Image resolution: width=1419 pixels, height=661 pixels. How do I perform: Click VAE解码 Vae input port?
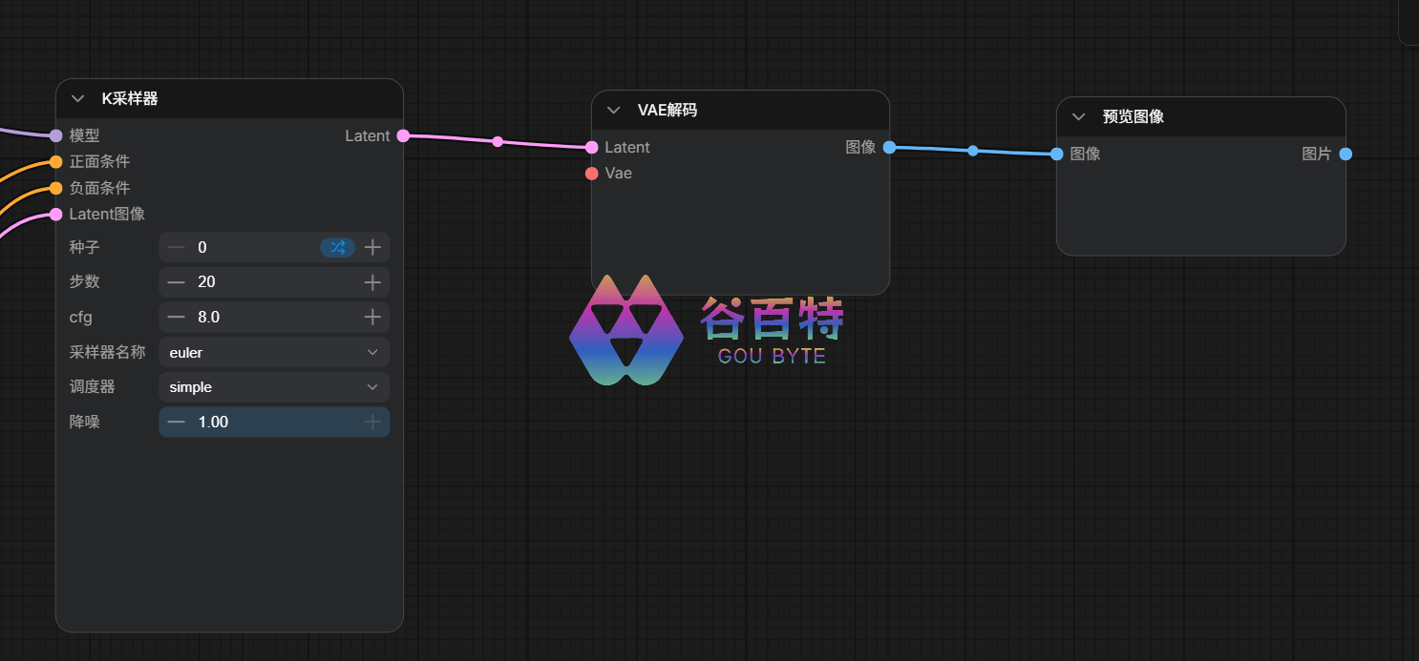592,173
